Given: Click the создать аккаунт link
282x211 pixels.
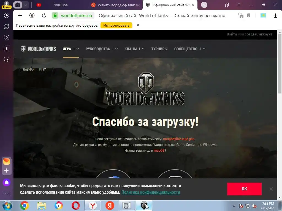Looking at the screenshot, I should 258,34.
